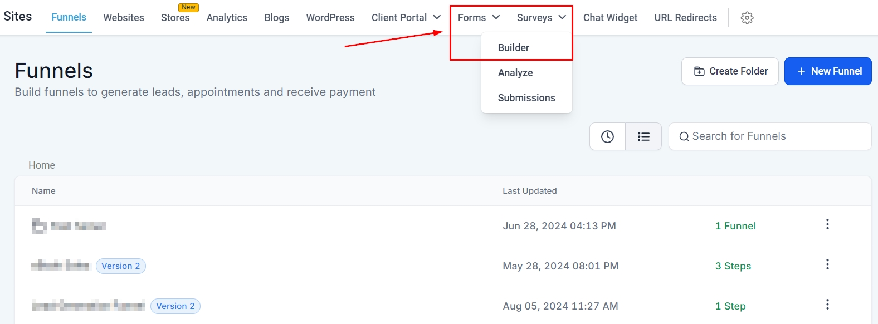Expand the Surveys dropdown menu

(541, 18)
